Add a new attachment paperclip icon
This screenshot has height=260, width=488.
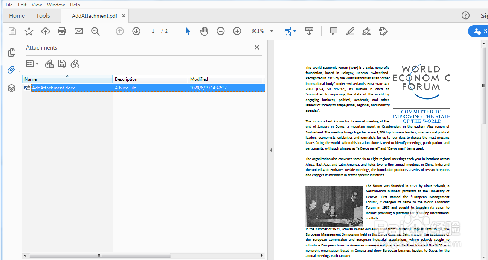tap(49, 64)
